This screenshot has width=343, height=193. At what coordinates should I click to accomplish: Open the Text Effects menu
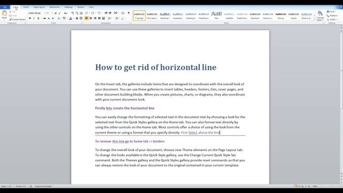pos(59,18)
